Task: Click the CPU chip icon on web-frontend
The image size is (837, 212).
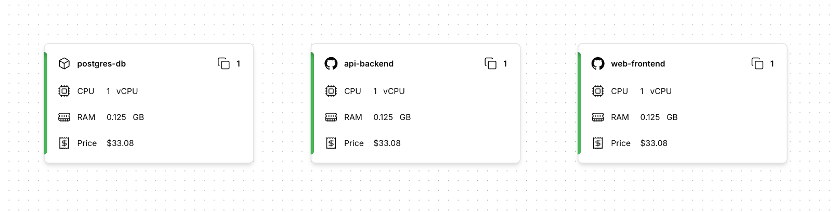Action: click(x=598, y=91)
